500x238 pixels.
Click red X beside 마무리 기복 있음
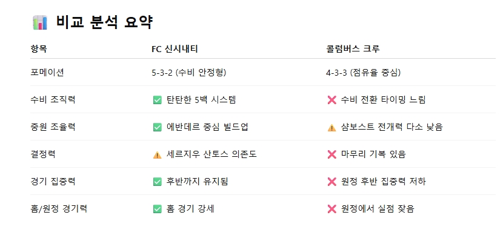(x=332, y=155)
